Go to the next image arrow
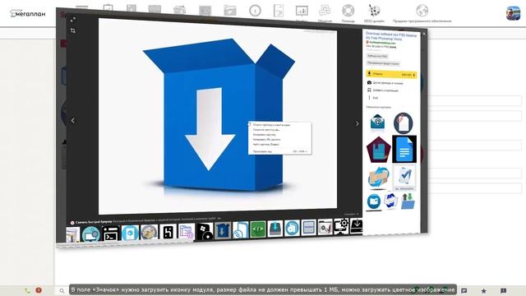Screen dimensions: 526x296 (x=357, y=124)
